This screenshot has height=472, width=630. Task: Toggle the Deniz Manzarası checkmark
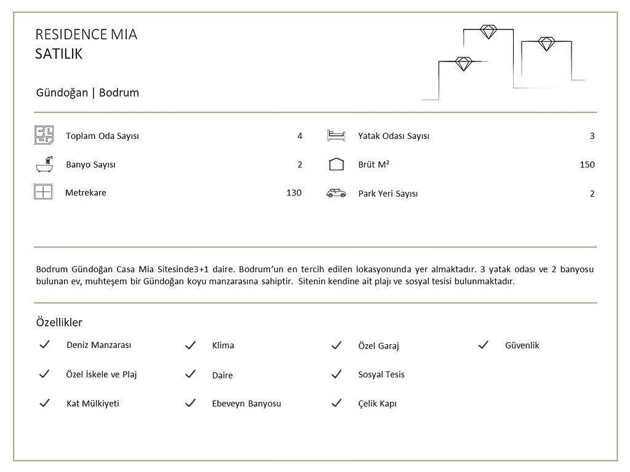pos(44,344)
